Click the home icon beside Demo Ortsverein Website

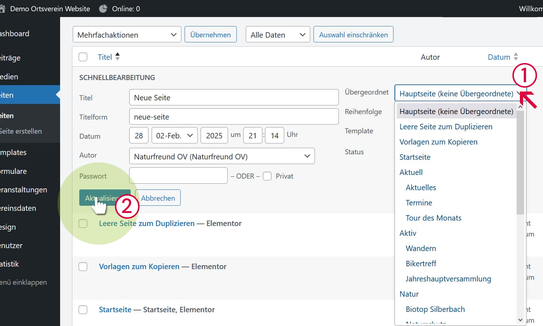[x=2, y=9]
